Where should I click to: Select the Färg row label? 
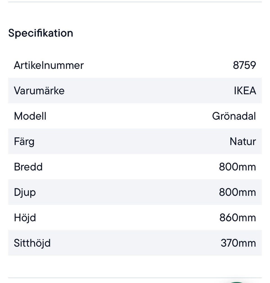tap(24, 141)
